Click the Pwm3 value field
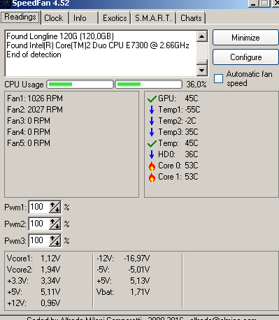 [39, 240]
